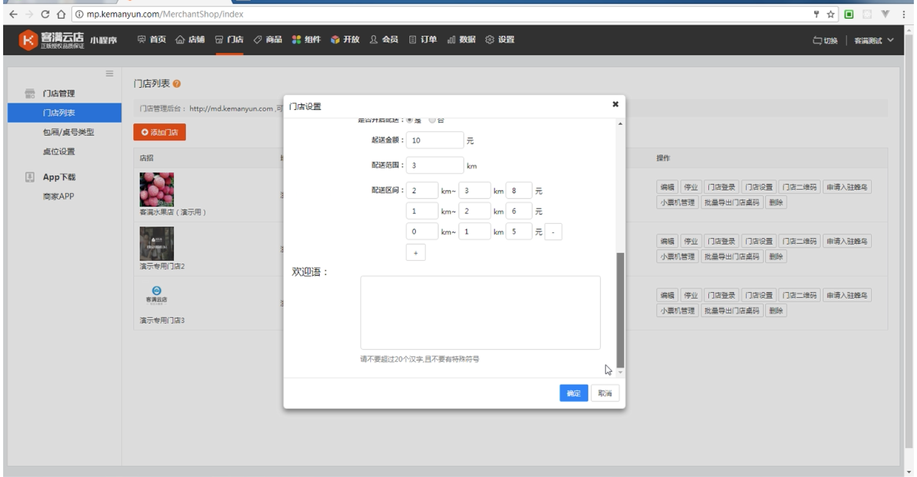Click 编辑 for 客满水果店 row
The image size is (917, 477).
667,187
